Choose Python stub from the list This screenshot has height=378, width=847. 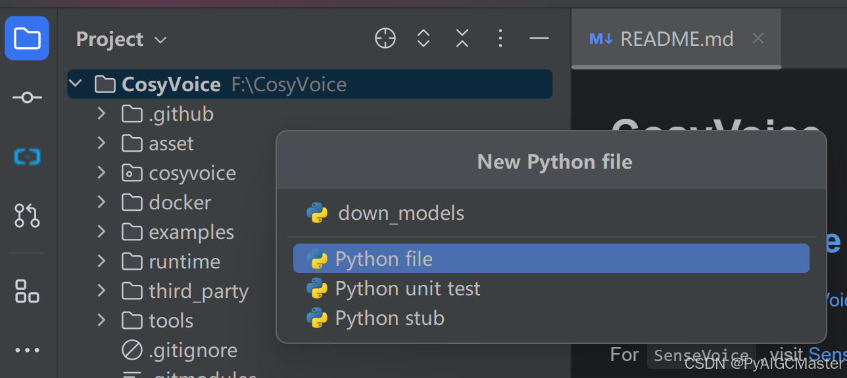tap(389, 318)
